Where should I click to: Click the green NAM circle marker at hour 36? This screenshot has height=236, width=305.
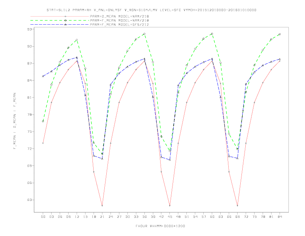(x=144, y=34)
